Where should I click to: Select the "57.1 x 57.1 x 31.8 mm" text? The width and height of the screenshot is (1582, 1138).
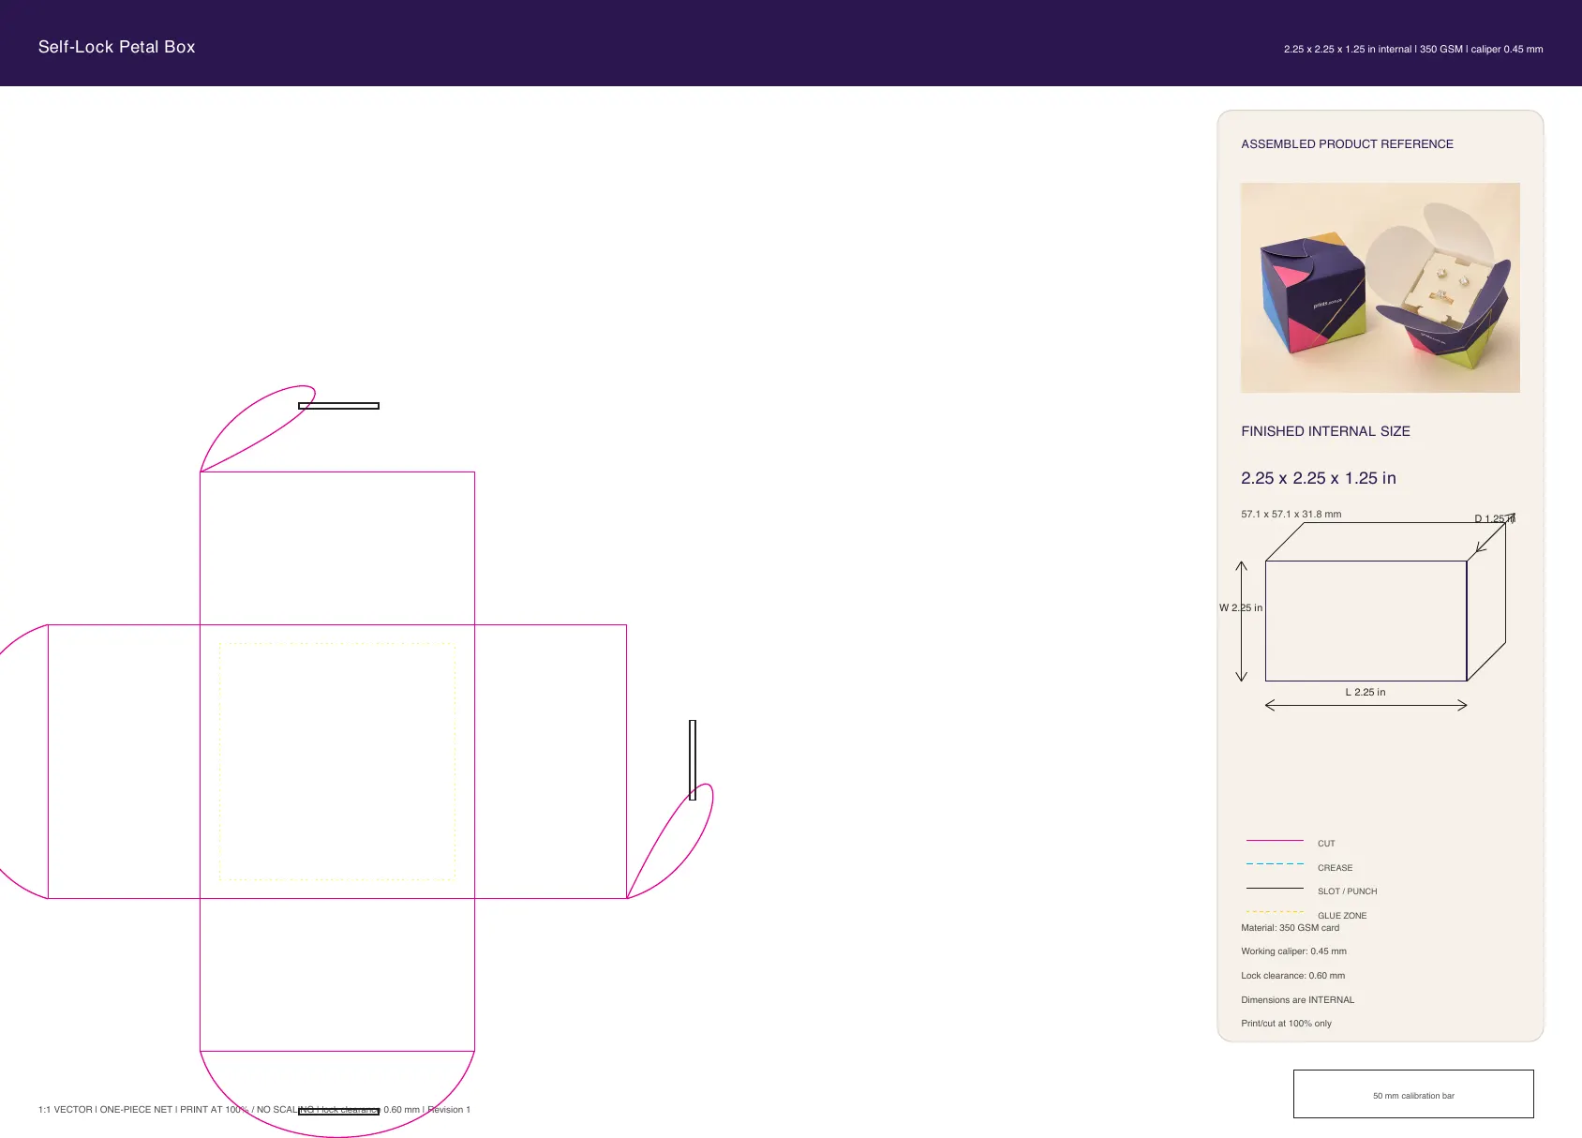(1291, 514)
